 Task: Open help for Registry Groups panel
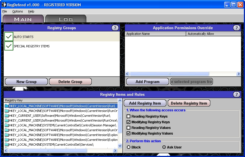[x=115, y=28]
